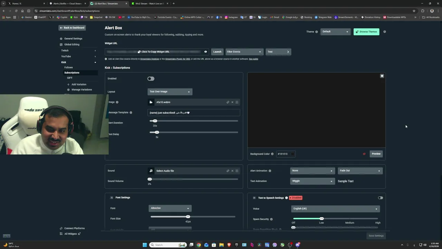The height and width of the screenshot is (249, 442).
Task: Click the Background Color swatch
Action: 292,154
